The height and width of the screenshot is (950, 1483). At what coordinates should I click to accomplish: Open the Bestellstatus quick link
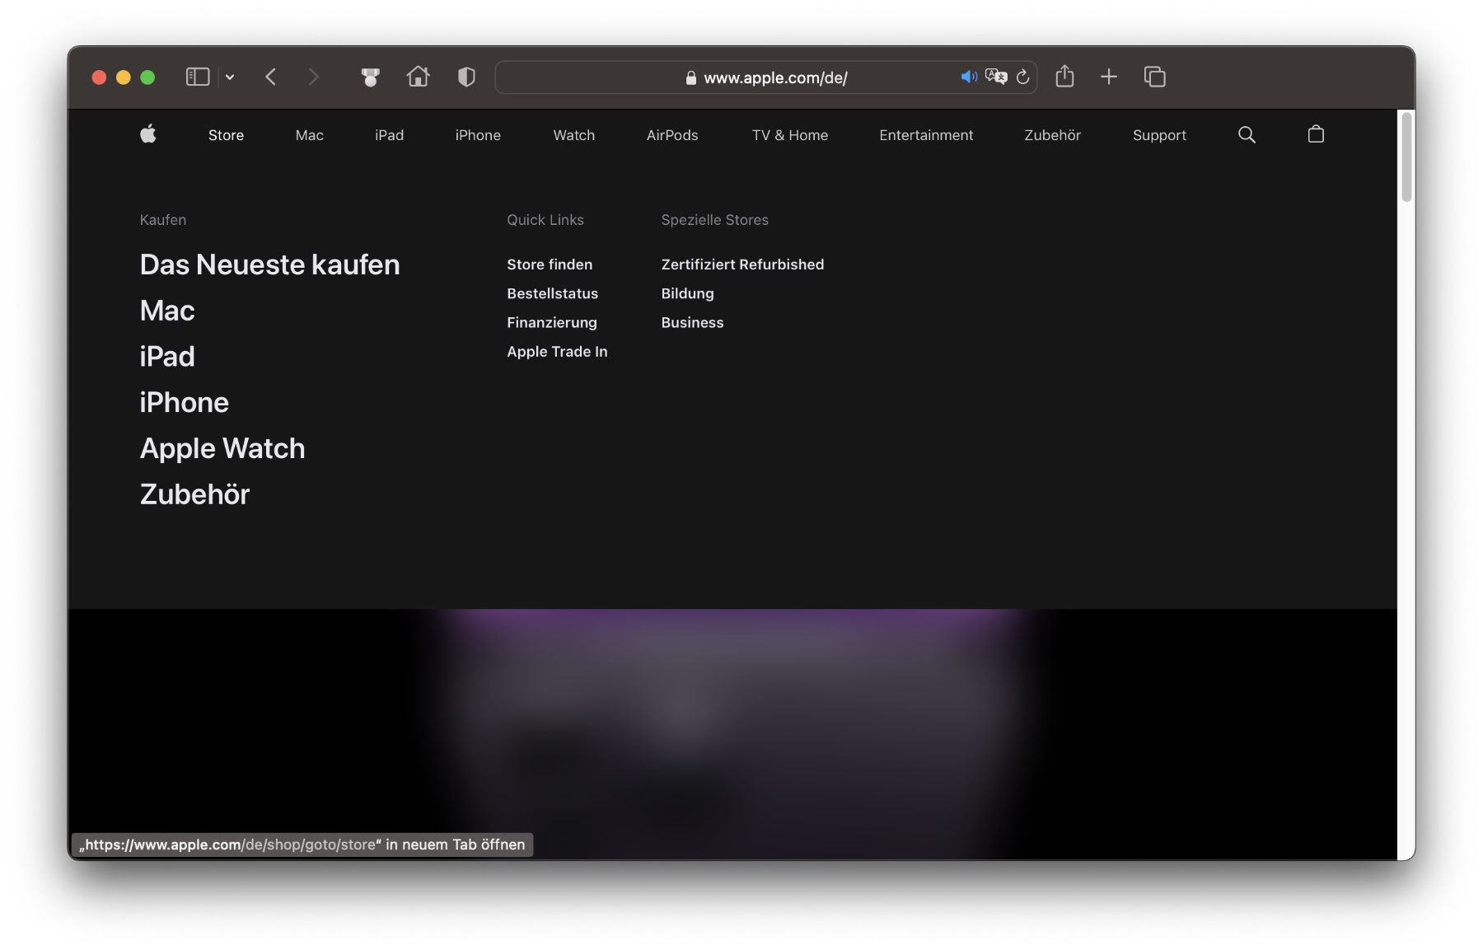point(552,293)
